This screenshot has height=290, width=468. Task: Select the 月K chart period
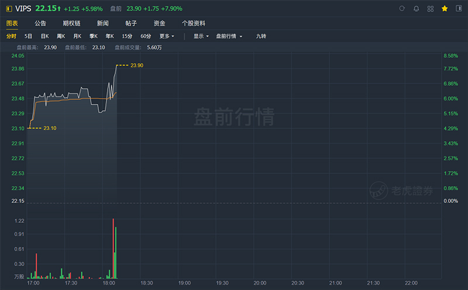pyautogui.click(x=77, y=36)
